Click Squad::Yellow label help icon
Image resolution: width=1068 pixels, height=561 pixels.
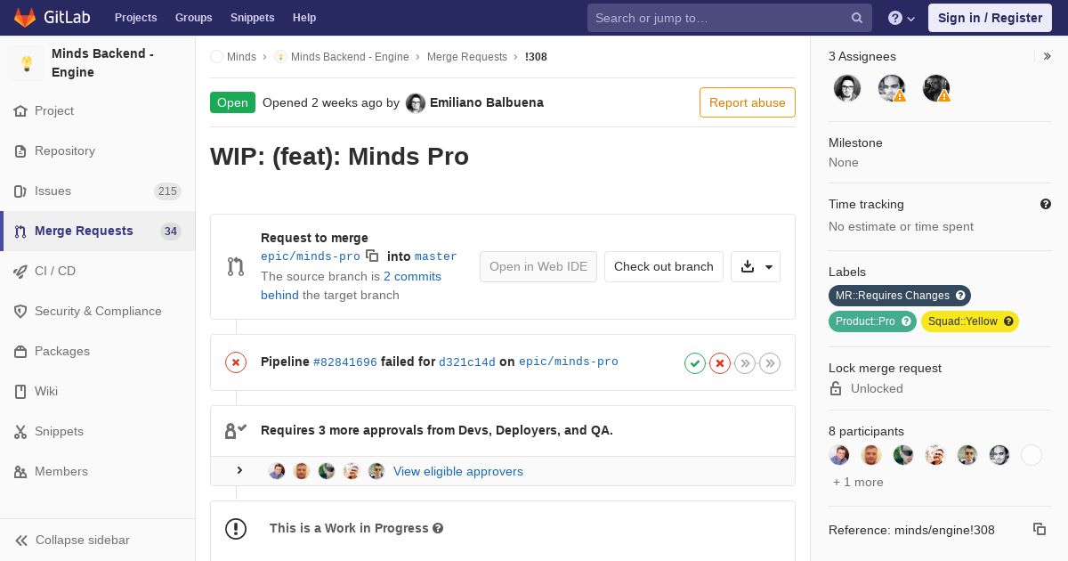(x=1008, y=321)
